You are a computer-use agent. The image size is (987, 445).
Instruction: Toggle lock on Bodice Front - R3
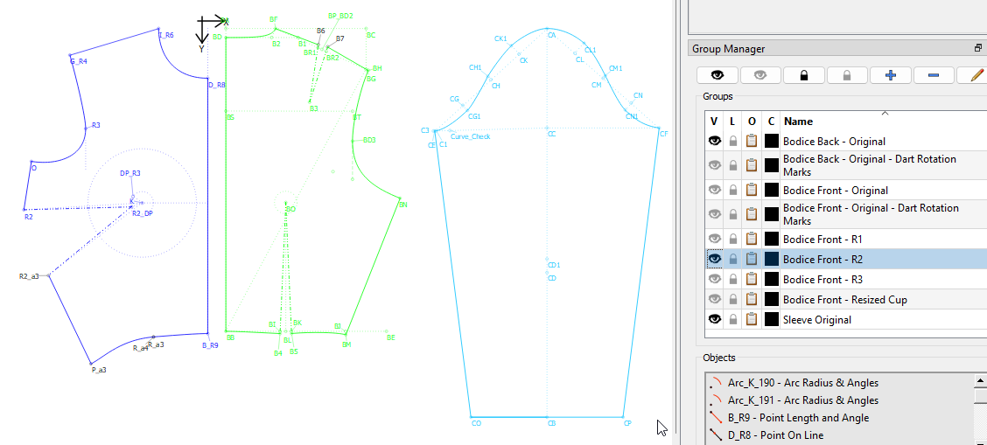click(733, 280)
